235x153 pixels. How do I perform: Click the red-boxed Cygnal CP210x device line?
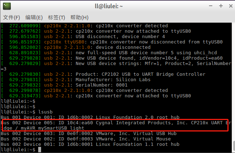click(115, 125)
